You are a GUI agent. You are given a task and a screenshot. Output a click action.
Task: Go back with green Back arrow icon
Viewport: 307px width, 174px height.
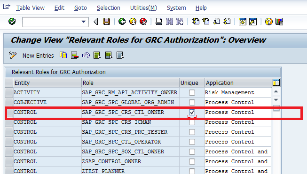pos(122,22)
